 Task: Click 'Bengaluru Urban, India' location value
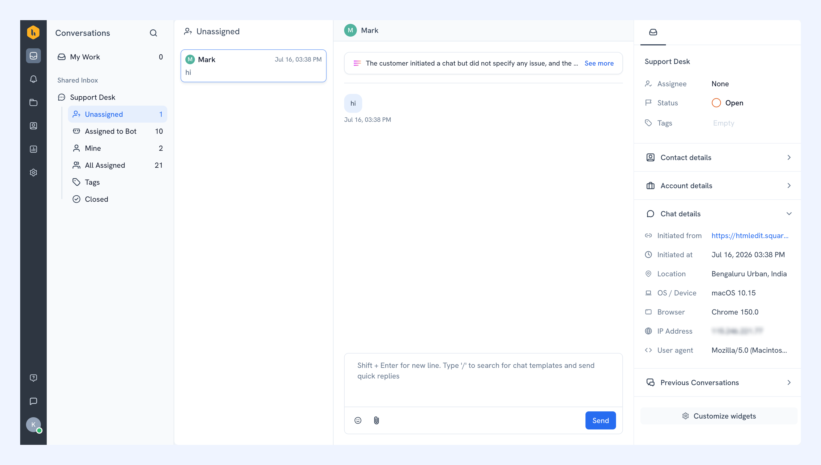[749, 274]
